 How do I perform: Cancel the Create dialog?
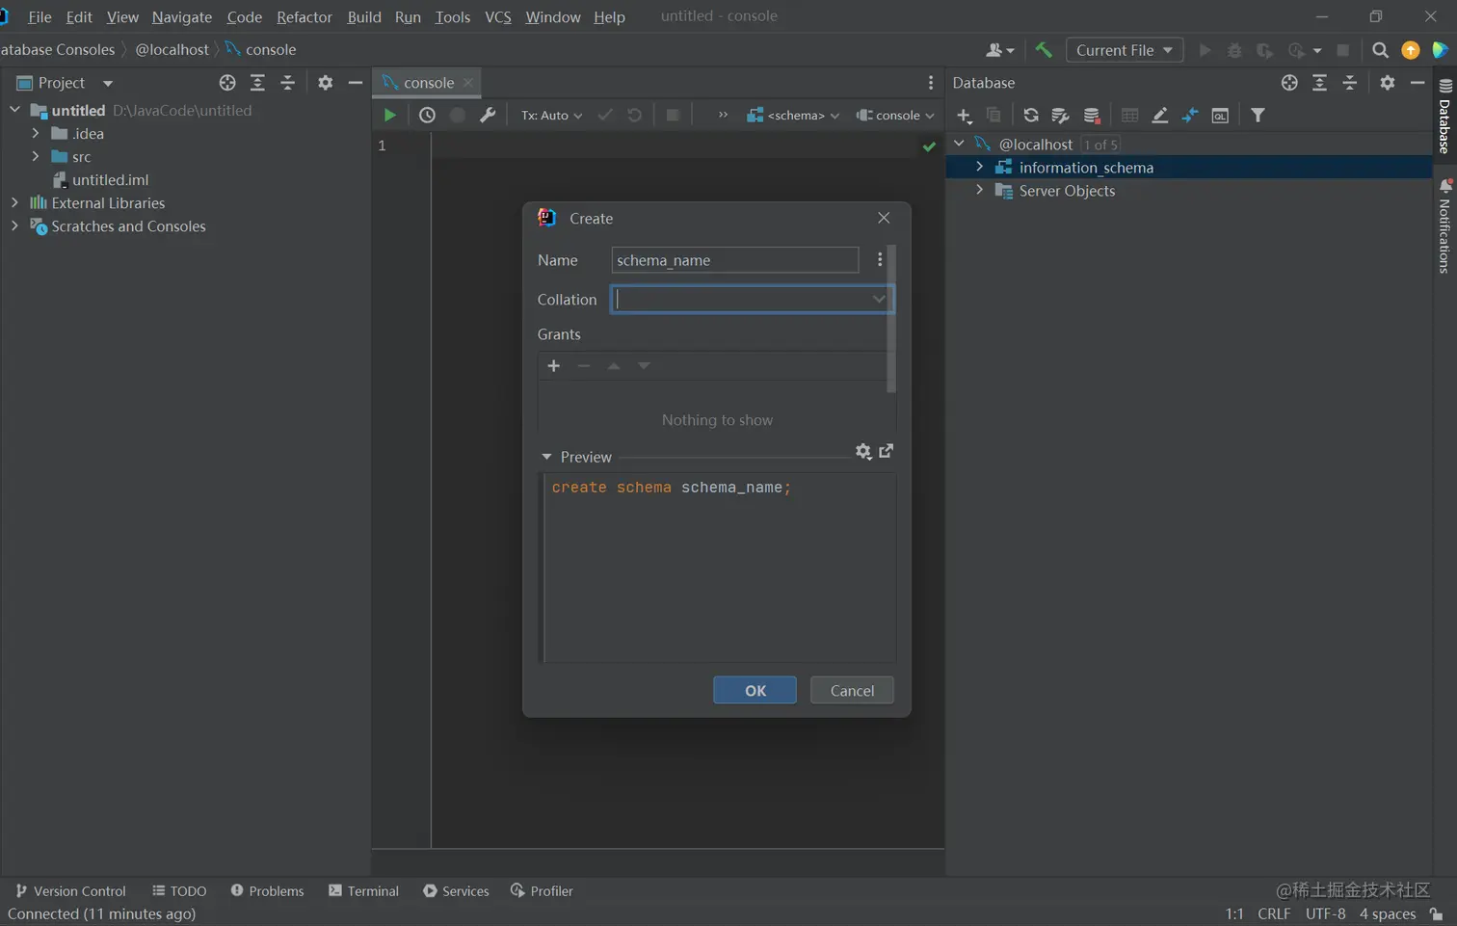pos(852,690)
